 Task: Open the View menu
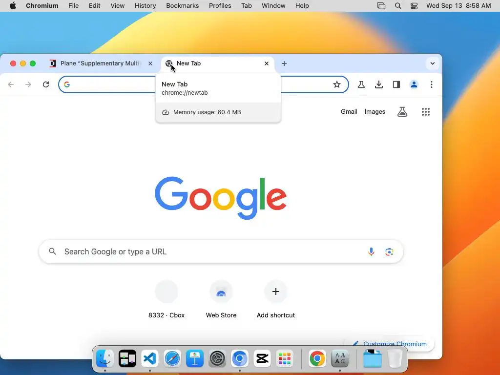click(x=117, y=6)
